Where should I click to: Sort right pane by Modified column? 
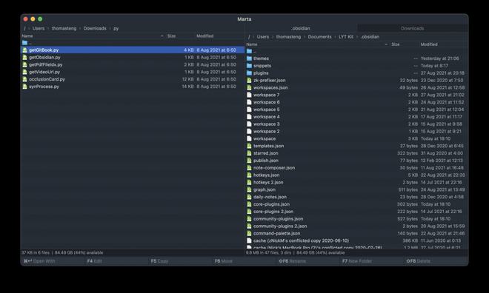[429, 44]
